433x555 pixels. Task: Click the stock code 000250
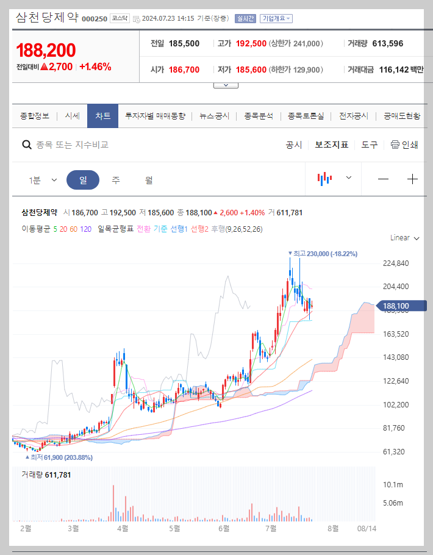95,19
